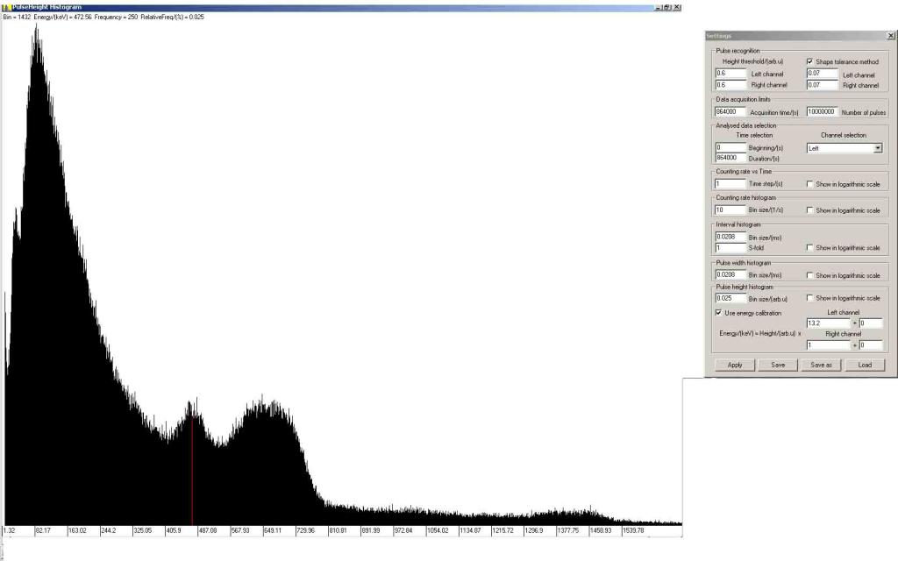This screenshot has width=898, height=561.
Task: Check logarithmic scale for Interval histogram
Action: click(x=809, y=248)
